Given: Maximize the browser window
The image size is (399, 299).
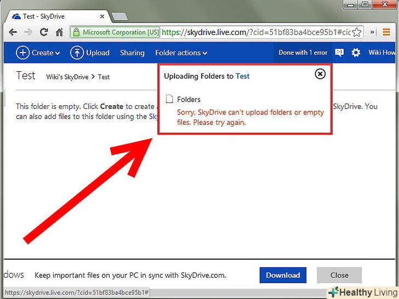Looking at the screenshot, I should pyautogui.click(x=364, y=4).
